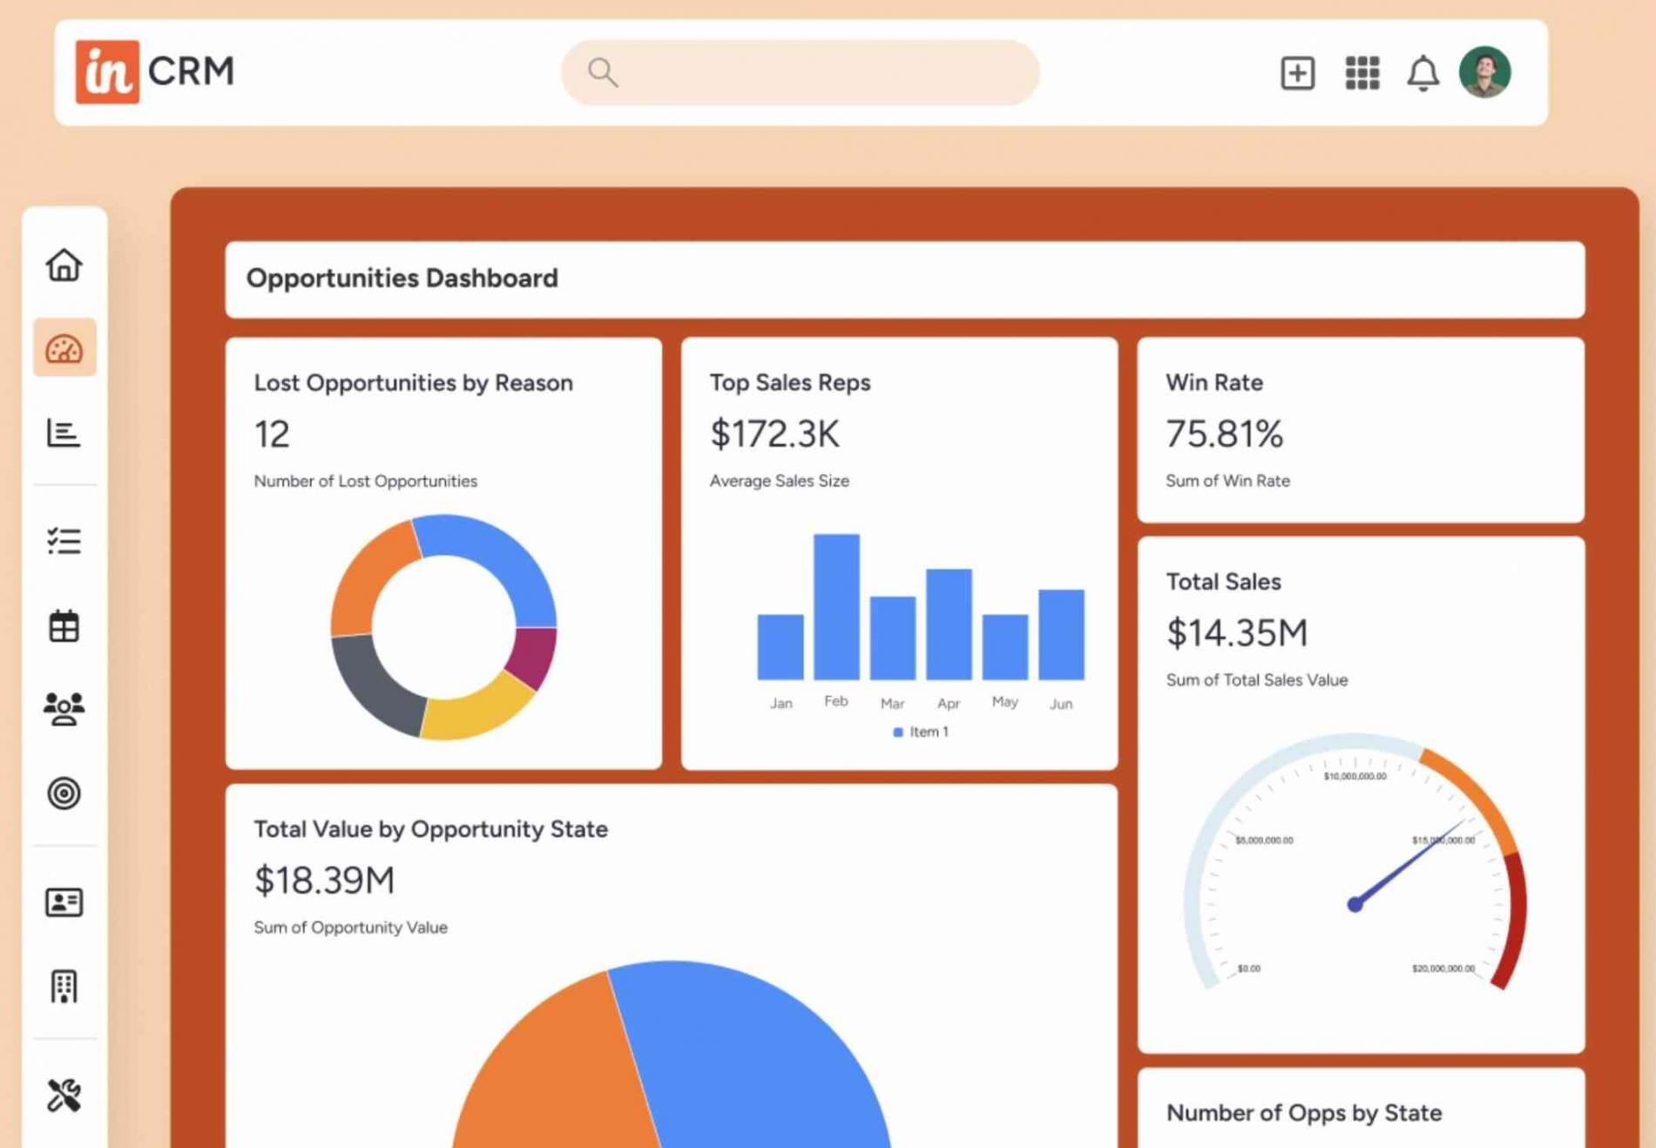Click the inCRM logo
Image resolution: width=1656 pixels, height=1148 pixels.
[x=155, y=71]
